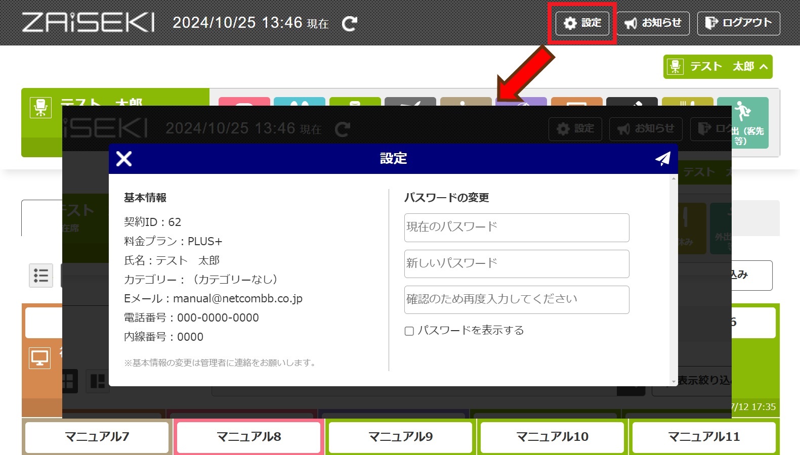Select the マニュアル9 seat card
The height and width of the screenshot is (455, 800).
pos(401,437)
